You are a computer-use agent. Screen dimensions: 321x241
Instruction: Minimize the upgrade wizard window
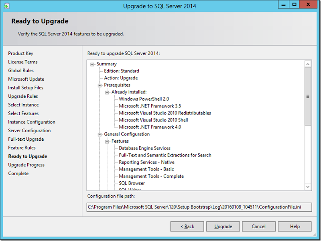coord(284,5)
